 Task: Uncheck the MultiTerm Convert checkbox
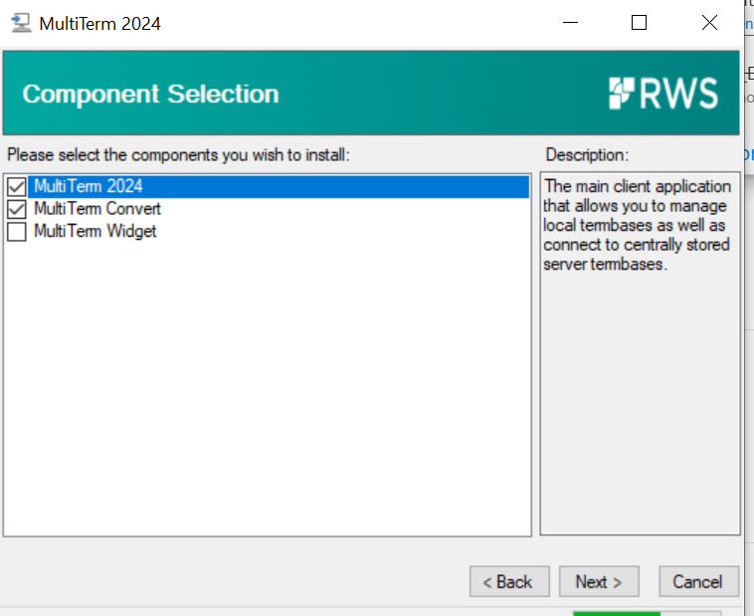[16, 209]
